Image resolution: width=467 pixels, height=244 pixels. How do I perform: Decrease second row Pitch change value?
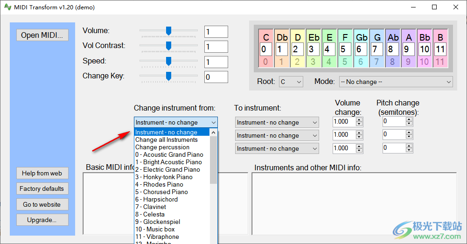(x=409, y=137)
